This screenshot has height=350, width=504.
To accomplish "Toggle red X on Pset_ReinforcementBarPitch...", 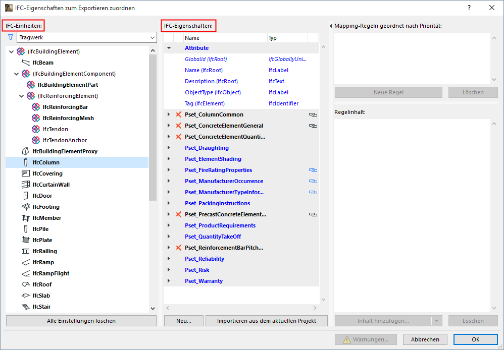I will [x=179, y=248].
